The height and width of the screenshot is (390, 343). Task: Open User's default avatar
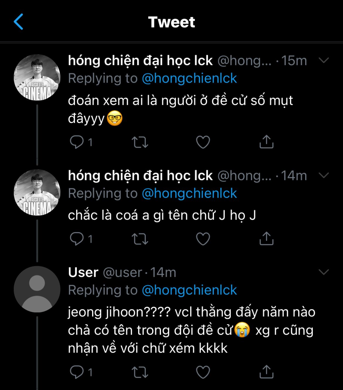pos(37,289)
